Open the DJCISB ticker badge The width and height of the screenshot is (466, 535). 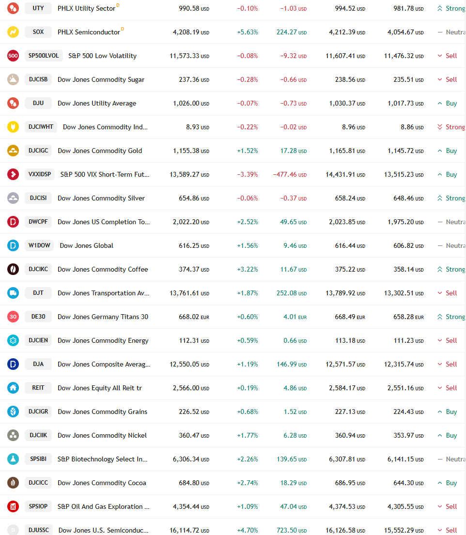38,79
